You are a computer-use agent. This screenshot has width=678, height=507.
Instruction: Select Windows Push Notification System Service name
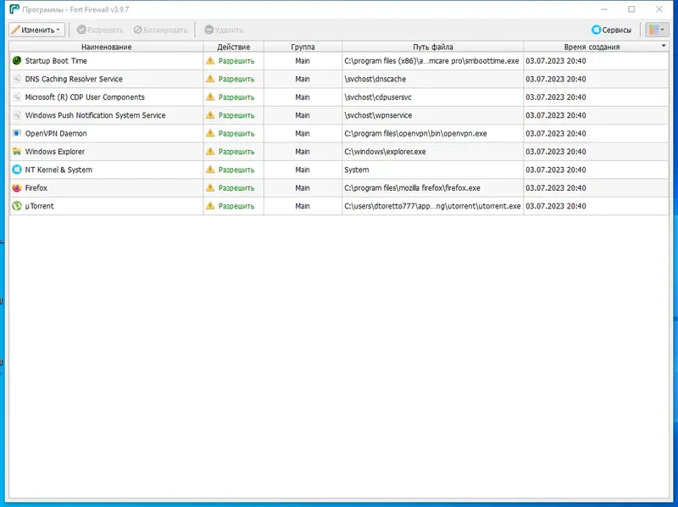pos(95,115)
